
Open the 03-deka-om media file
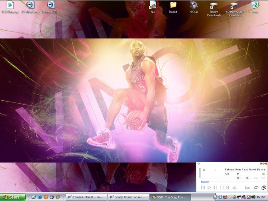(x=30, y=7)
